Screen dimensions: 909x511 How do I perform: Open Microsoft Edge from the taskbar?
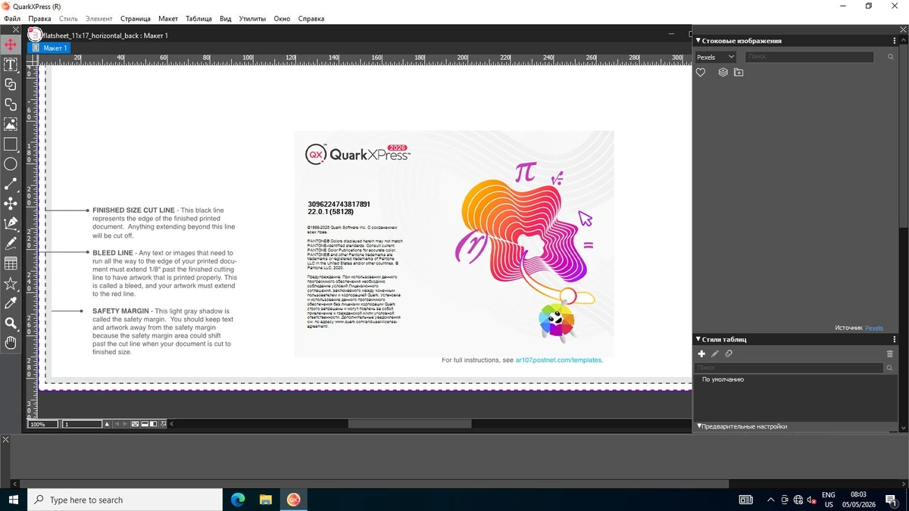click(x=238, y=500)
